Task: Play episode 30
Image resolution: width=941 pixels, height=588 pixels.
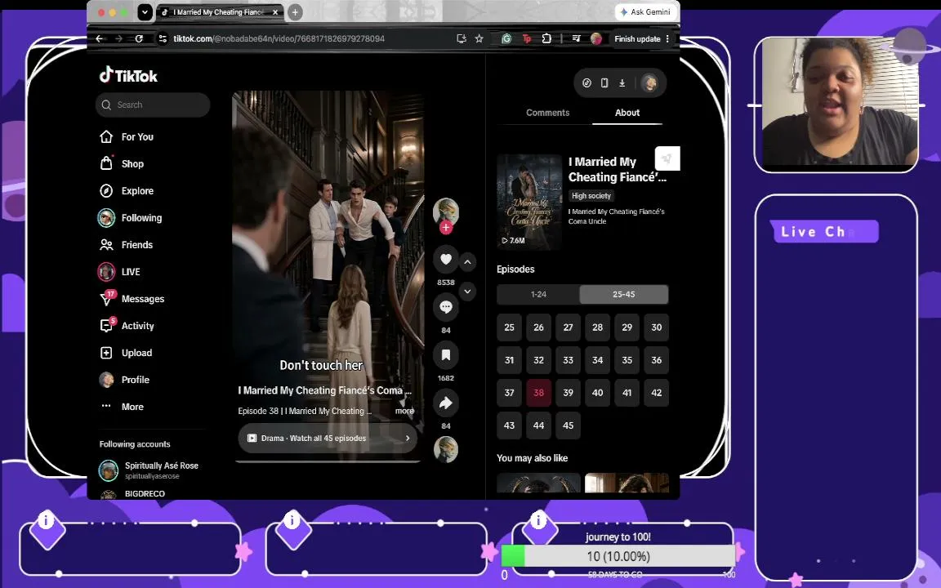Action: tap(657, 327)
